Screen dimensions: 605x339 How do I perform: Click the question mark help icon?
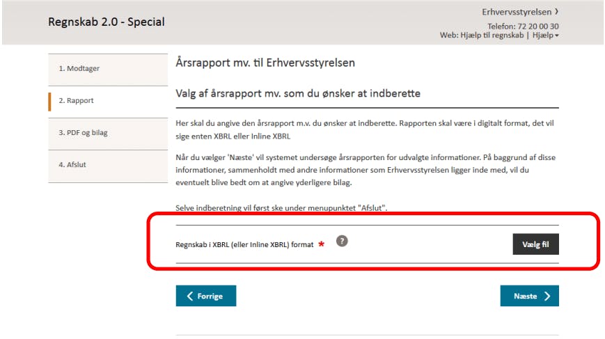(342, 241)
